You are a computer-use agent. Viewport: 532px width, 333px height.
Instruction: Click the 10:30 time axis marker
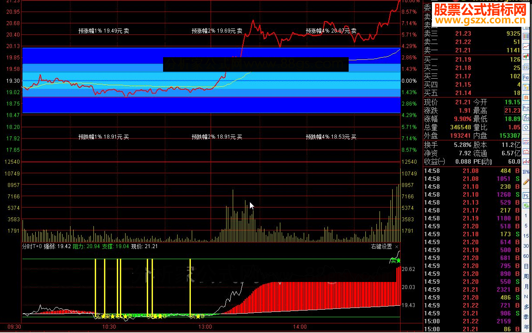[108, 327]
